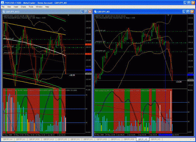
Task: Click the right tab-scroll arrow at bottom
Action: tap(193, 139)
